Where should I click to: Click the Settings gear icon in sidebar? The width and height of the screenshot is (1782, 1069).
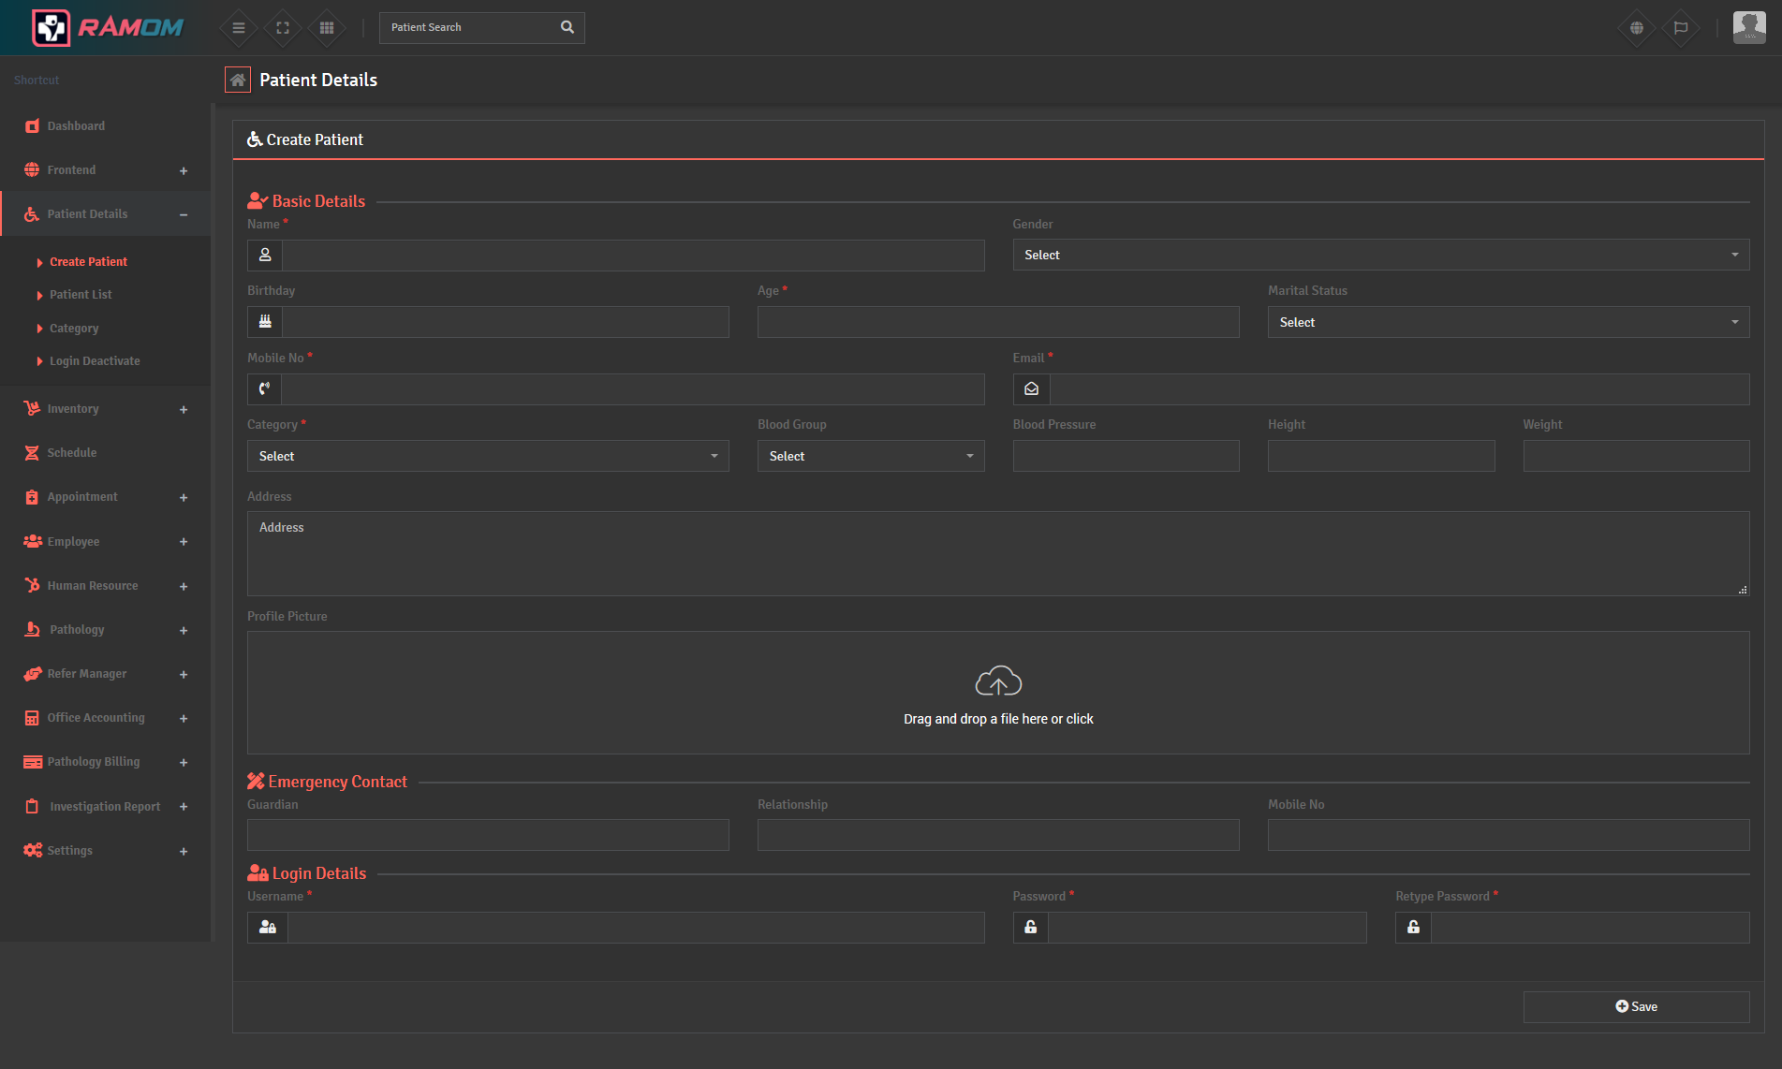coord(32,850)
